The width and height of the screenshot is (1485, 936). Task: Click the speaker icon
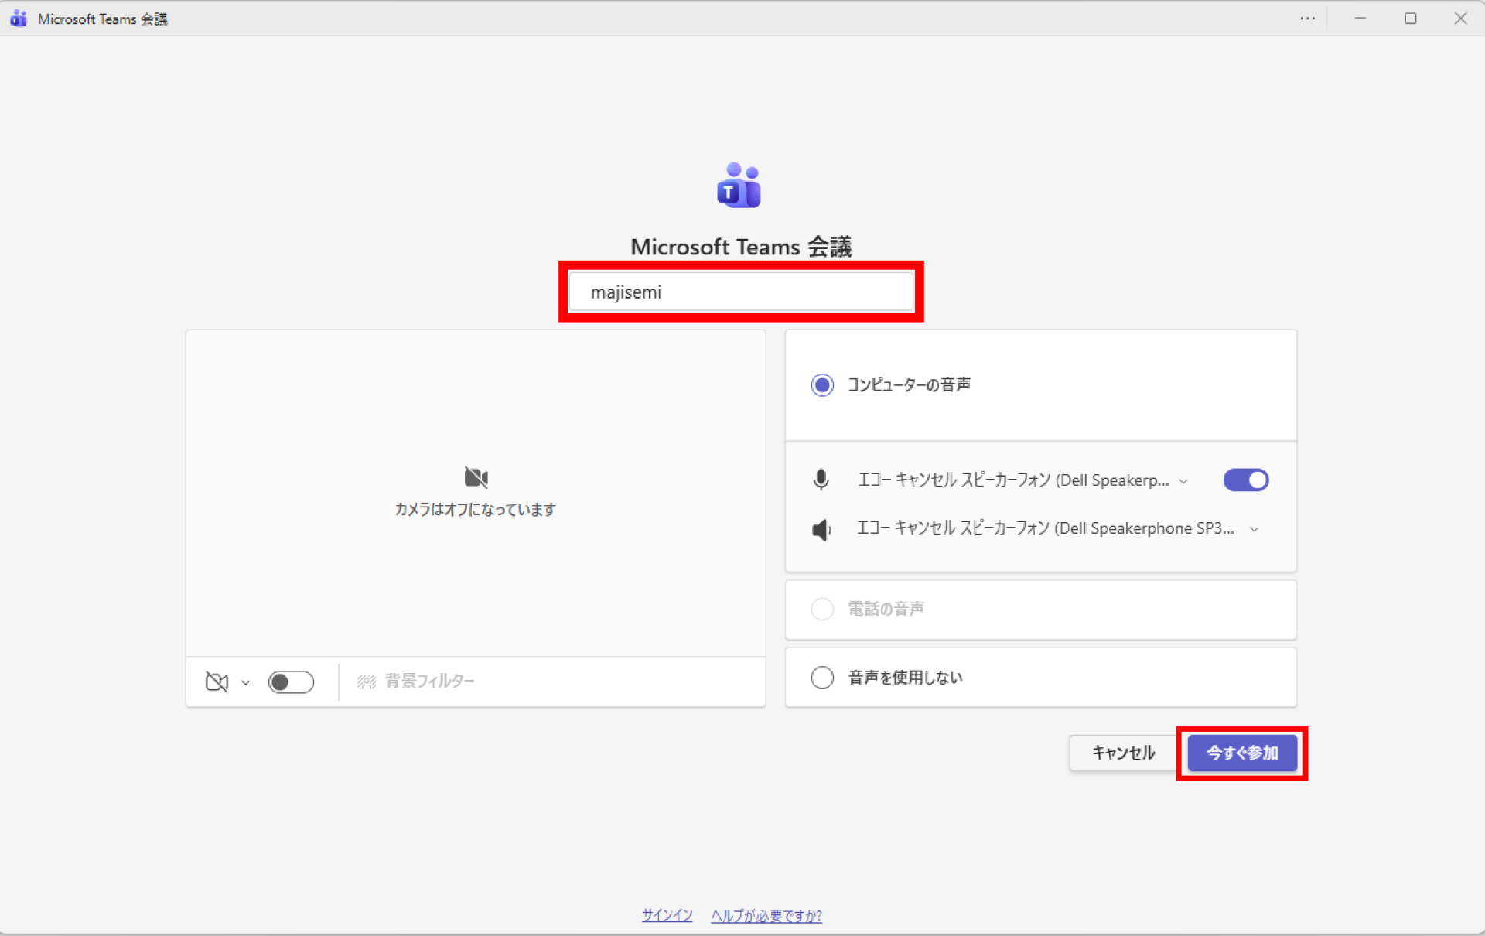(821, 530)
